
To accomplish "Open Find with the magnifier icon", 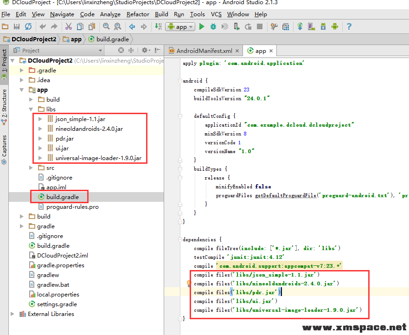I will click(106, 27).
